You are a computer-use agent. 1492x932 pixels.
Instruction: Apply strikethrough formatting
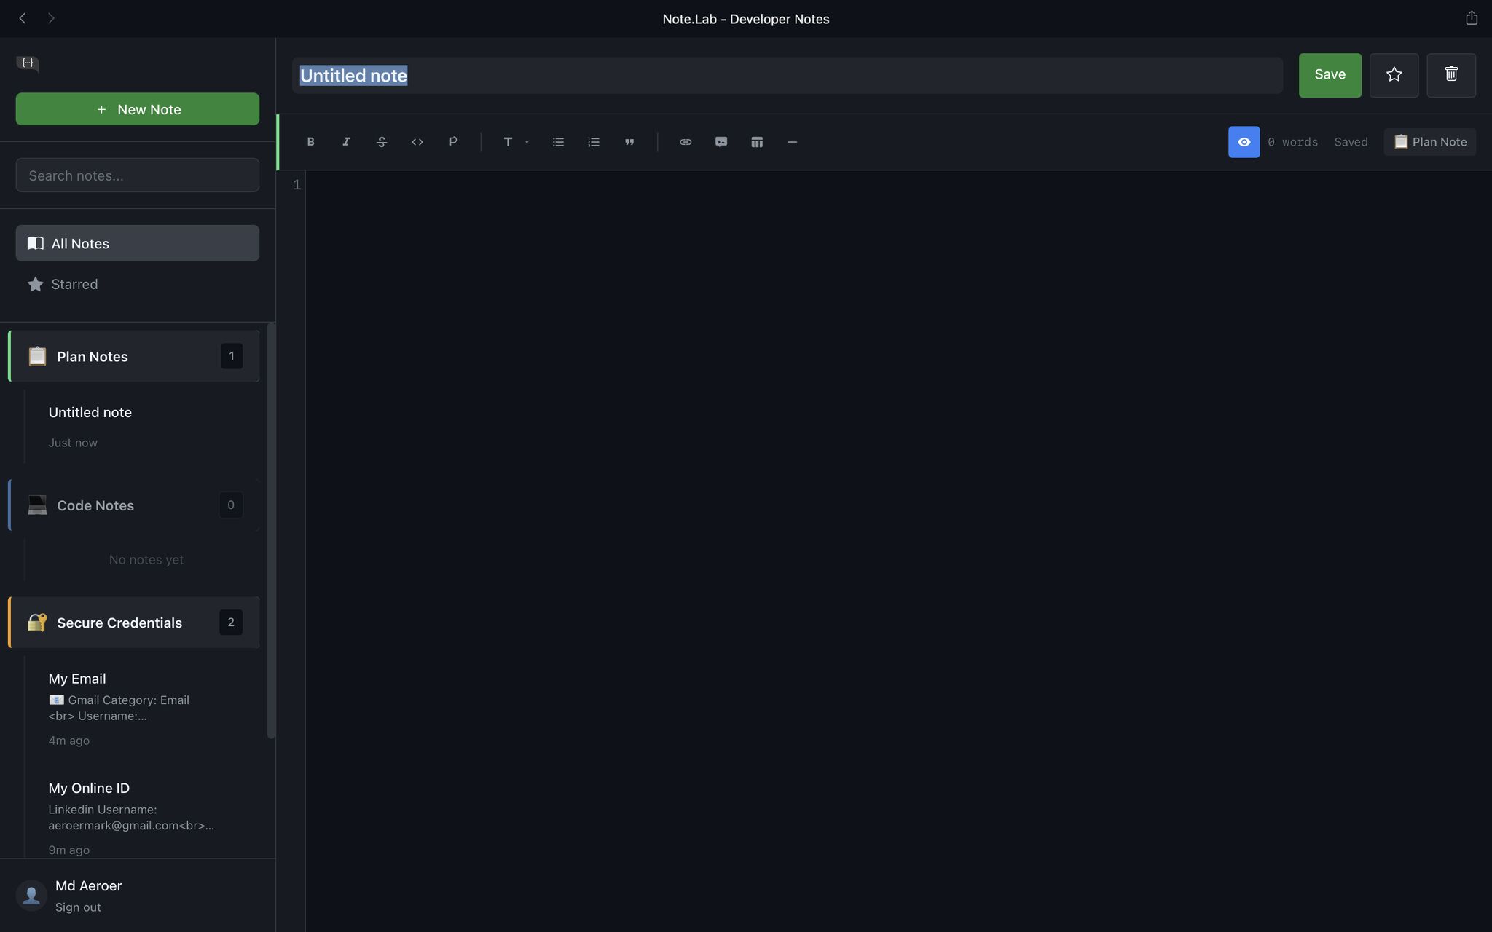[382, 142]
